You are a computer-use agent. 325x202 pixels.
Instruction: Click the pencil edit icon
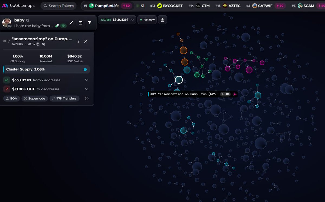tap(71, 23)
